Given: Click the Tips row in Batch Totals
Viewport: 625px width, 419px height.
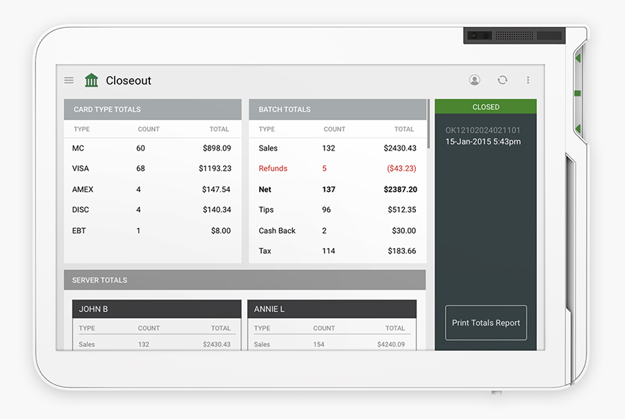Looking at the screenshot, I should coord(337,210).
